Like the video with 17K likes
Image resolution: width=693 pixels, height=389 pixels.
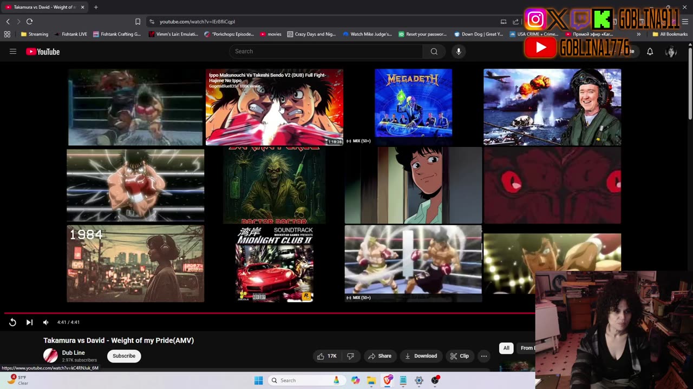pos(326,356)
